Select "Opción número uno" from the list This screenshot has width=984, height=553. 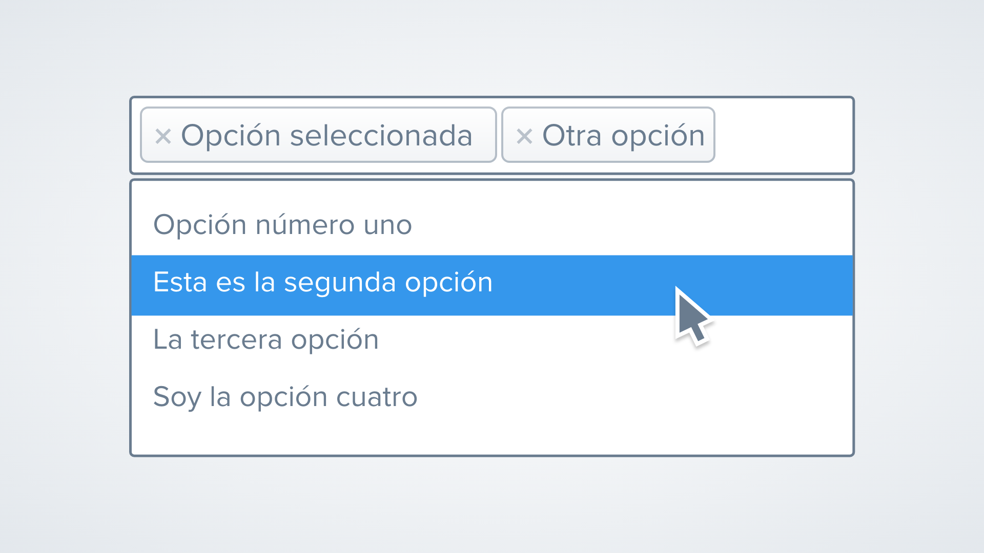click(282, 225)
